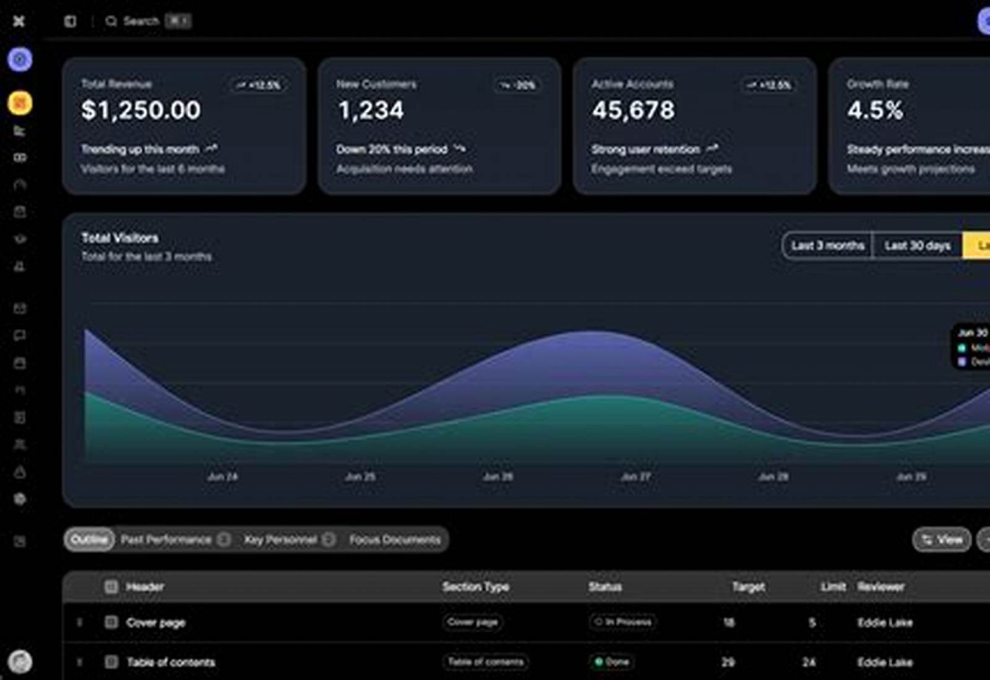The image size is (990, 680).
Task: Tick the select-all checkbox beside Header
Action: pyautogui.click(x=111, y=587)
